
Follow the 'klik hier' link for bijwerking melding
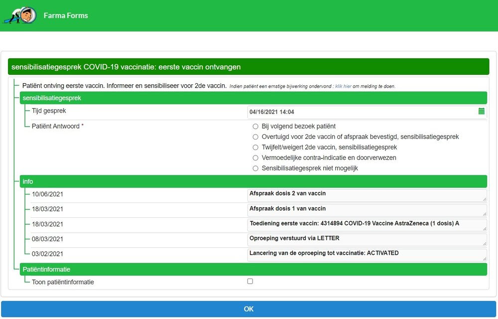[343, 86]
